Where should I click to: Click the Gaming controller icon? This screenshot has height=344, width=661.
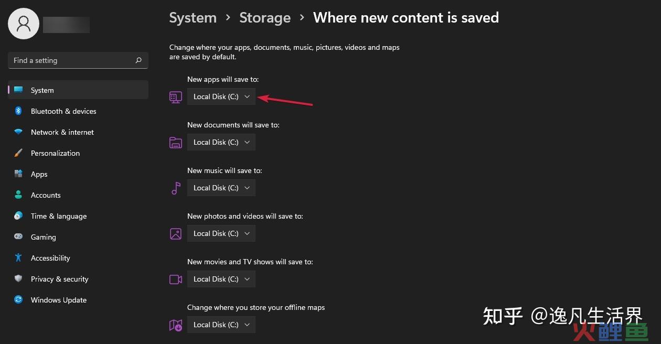click(x=18, y=237)
